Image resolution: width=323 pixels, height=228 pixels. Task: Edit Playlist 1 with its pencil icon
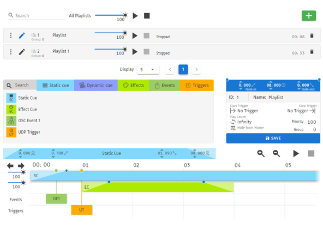click(x=22, y=52)
